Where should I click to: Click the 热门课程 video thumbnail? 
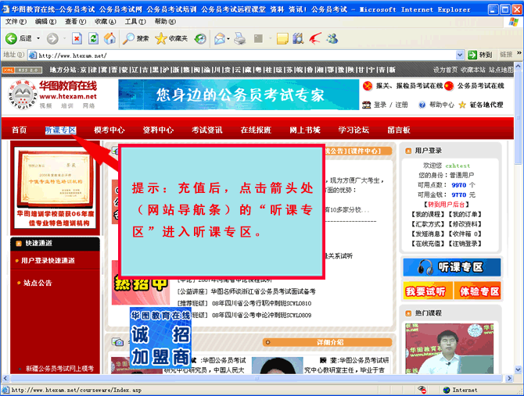coord(449,348)
